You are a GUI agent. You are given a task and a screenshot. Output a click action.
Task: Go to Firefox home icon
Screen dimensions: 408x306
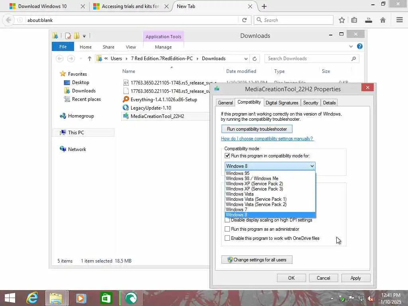[383, 20]
